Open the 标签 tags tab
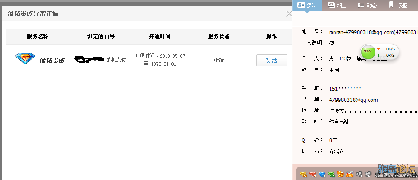This screenshot has width=418, height=180. 398,5
